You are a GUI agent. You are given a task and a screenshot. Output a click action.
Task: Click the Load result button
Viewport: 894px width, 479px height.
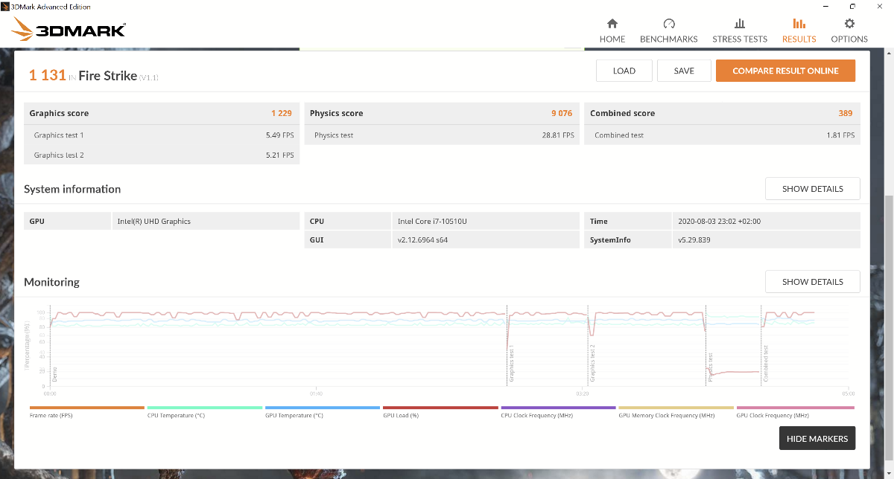[624, 71]
